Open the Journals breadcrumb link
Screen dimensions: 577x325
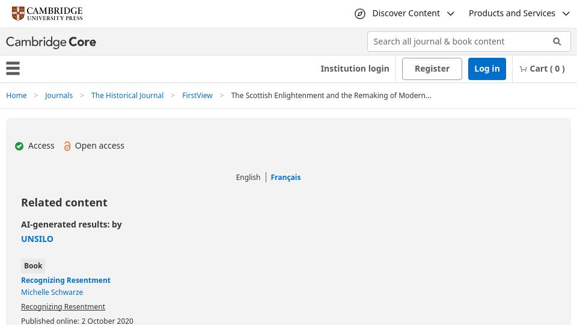[59, 96]
